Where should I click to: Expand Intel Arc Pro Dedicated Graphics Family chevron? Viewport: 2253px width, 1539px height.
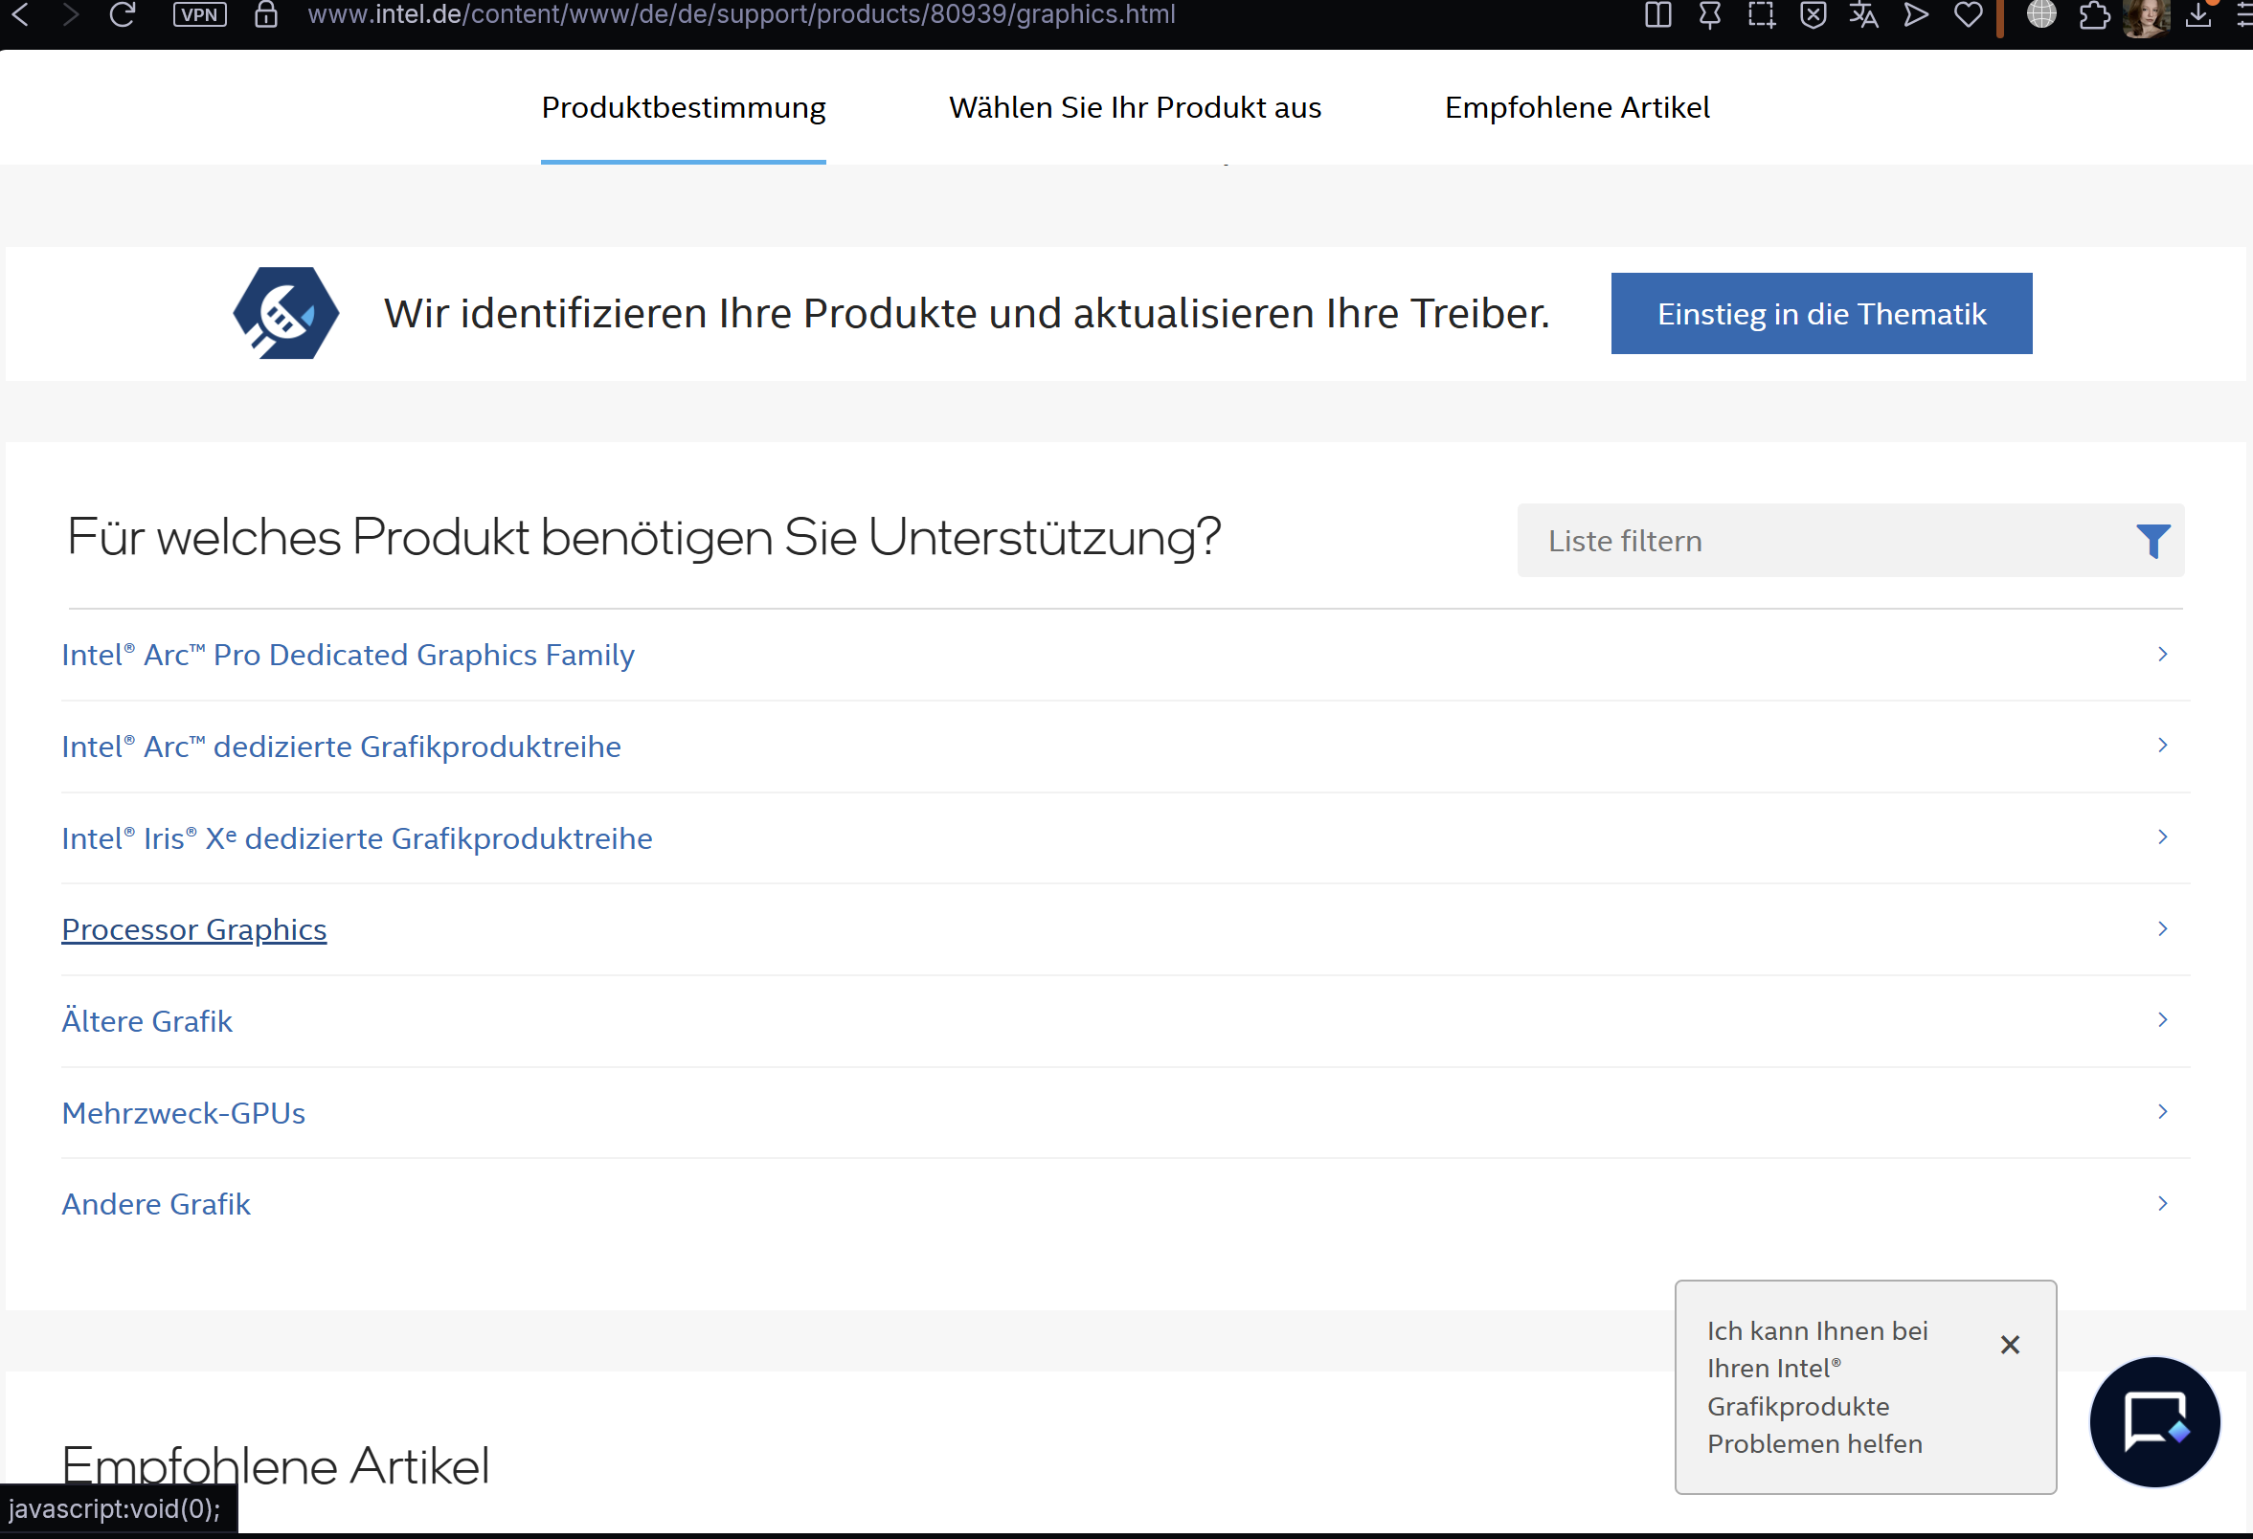2162,655
